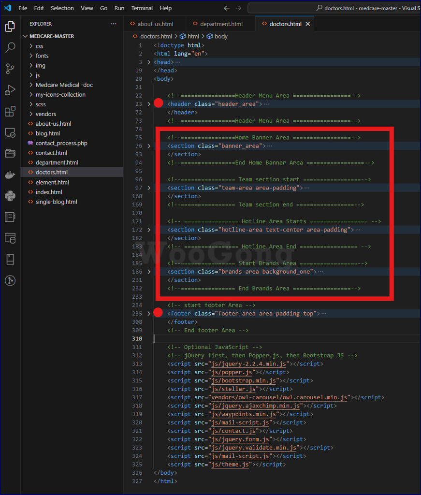Open the Terminal menu
This screenshot has width=421, height=495.
142,8
